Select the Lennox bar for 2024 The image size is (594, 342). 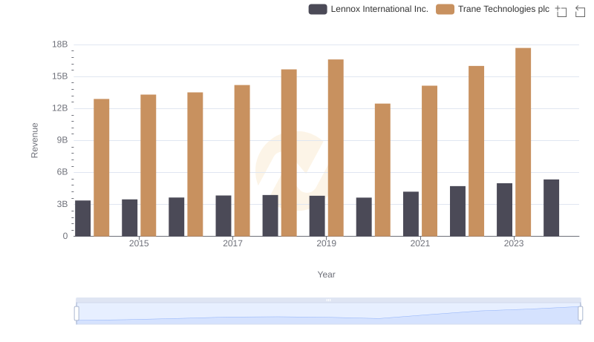coord(551,208)
